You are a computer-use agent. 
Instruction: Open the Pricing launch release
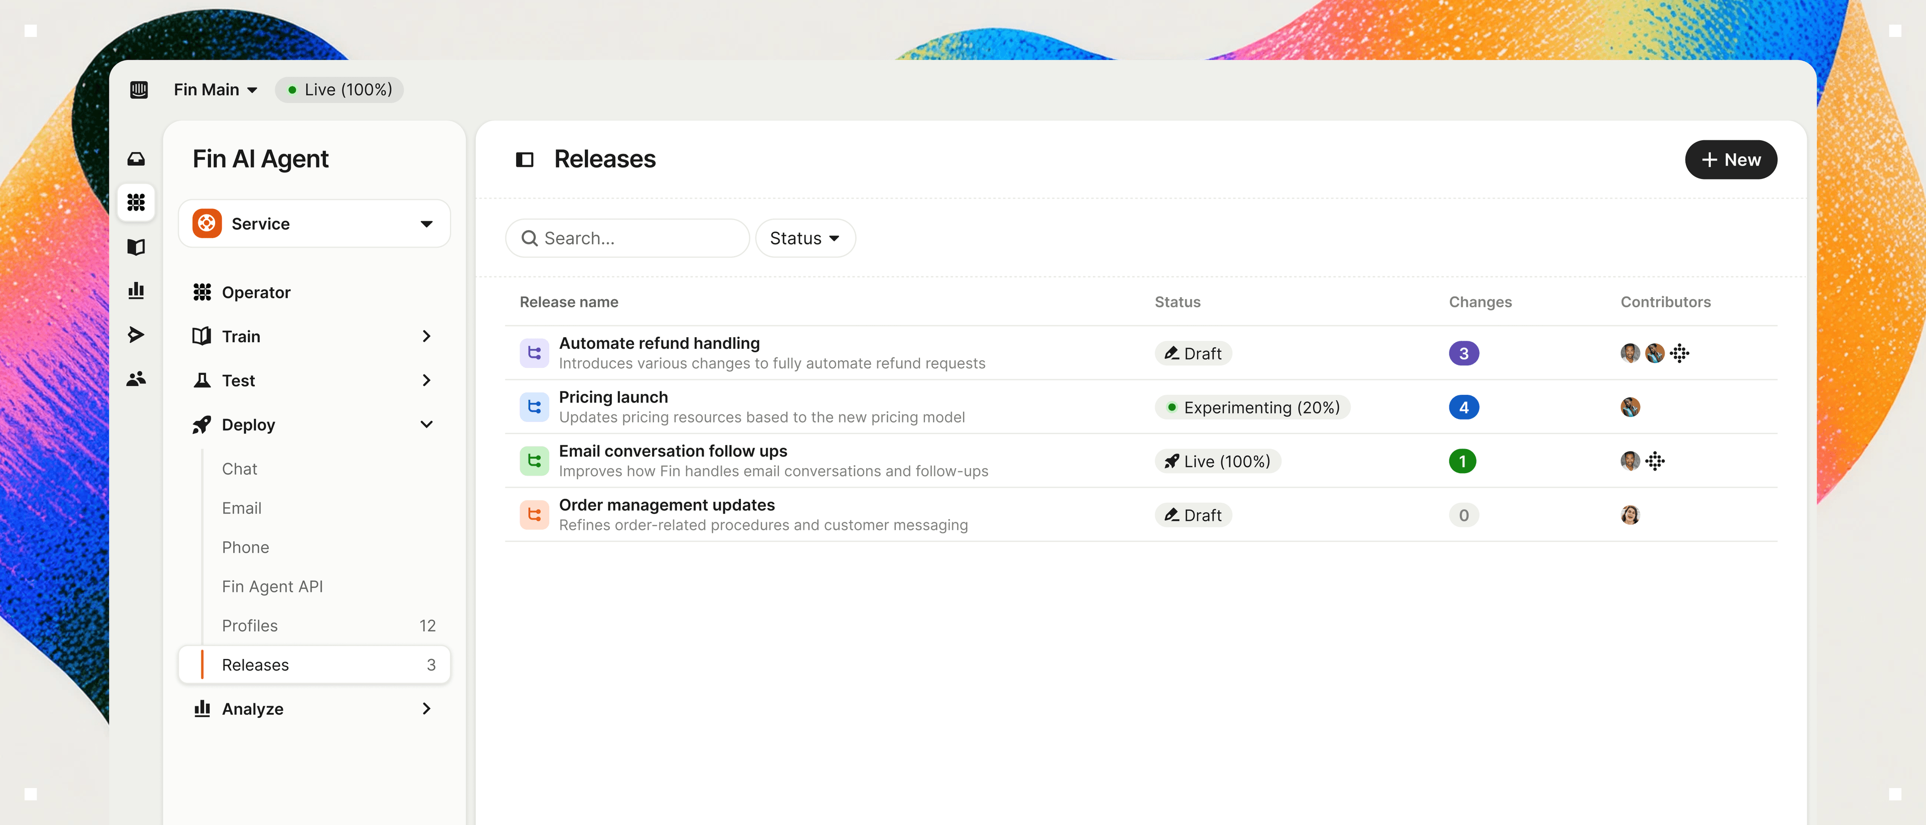[1141, 406]
